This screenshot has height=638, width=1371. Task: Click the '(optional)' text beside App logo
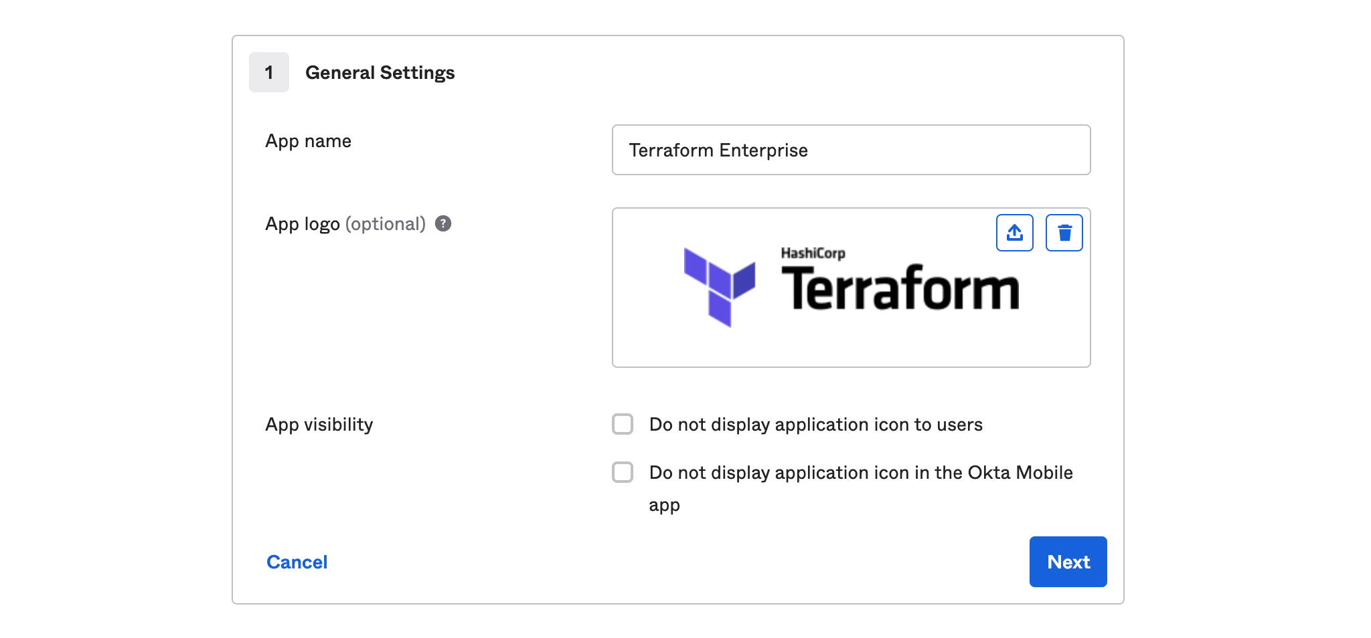[x=386, y=224]
